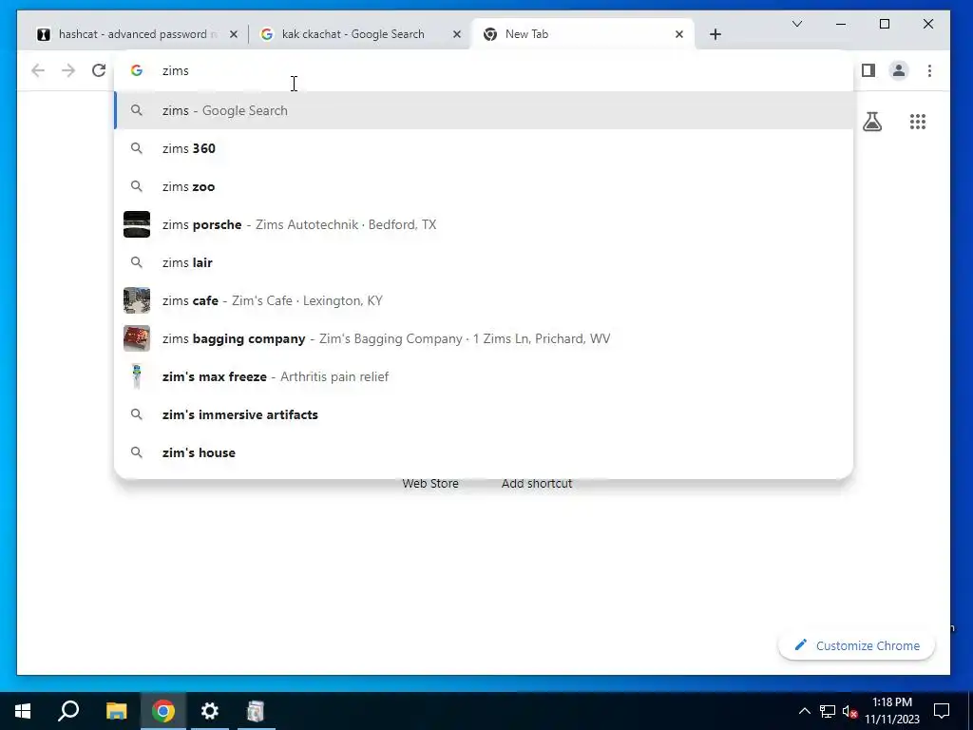The height and width of the screenshot is (730, 973).
Task: Click the zims porsche thumbnail image
Action: point(137,224)
